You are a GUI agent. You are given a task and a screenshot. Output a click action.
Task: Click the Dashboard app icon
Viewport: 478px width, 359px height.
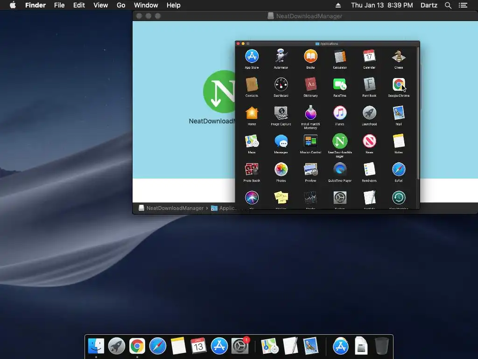[281, 85]
